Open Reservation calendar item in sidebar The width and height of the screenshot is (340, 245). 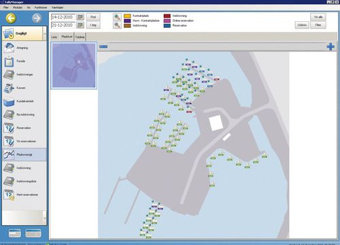point(24,128)
